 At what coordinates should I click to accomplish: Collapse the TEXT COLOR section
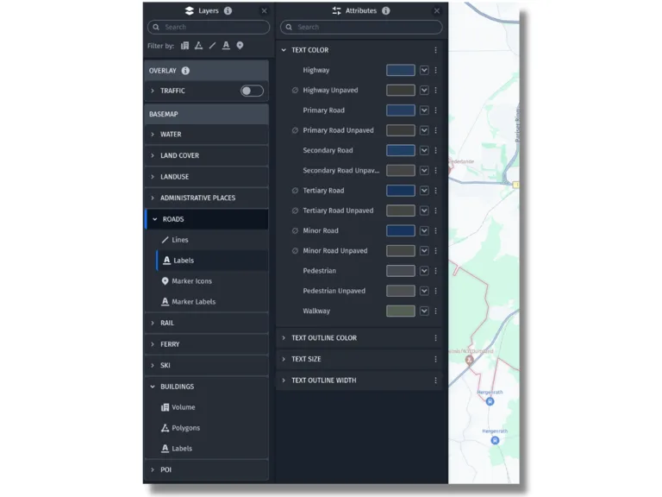[x=284, y=50]
